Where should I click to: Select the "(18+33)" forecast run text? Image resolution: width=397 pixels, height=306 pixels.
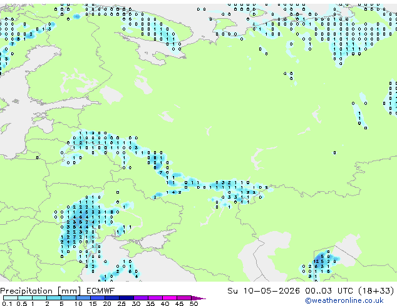click(376, 291)
